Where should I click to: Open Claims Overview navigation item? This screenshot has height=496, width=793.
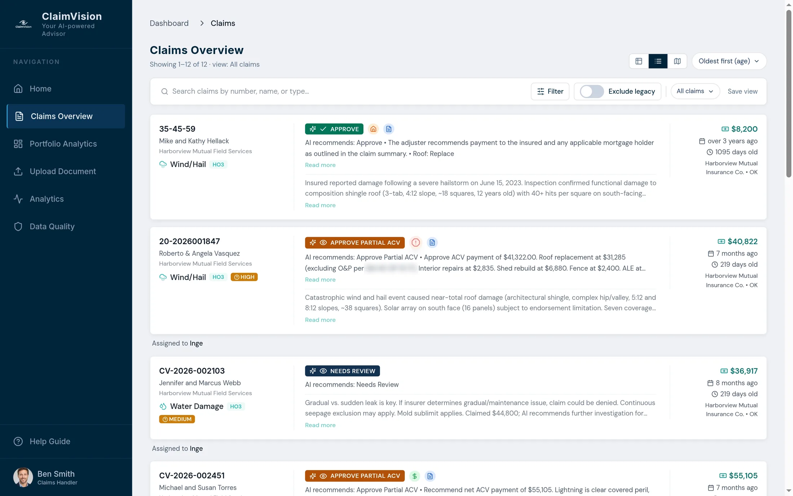(x=66, y=116)
